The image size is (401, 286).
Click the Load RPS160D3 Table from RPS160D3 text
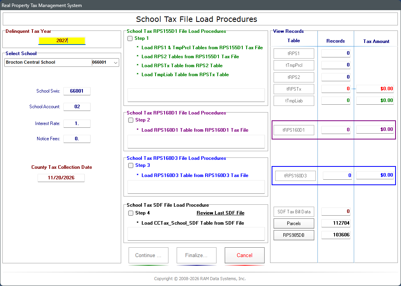click(x=195, y=175)
